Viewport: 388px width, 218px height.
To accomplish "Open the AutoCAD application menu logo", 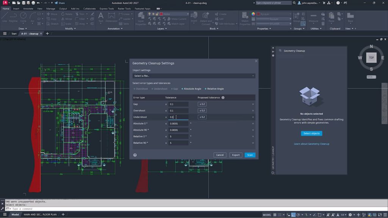I will click(5, 3).
